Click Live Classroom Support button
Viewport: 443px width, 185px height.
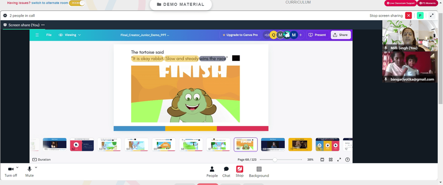coord(400,3)
